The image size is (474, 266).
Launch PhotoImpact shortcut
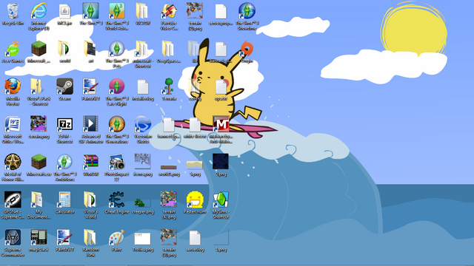(x=117, y=163)
